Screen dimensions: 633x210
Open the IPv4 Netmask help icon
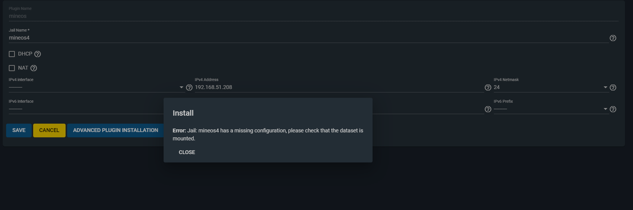(x=613, y=87)
